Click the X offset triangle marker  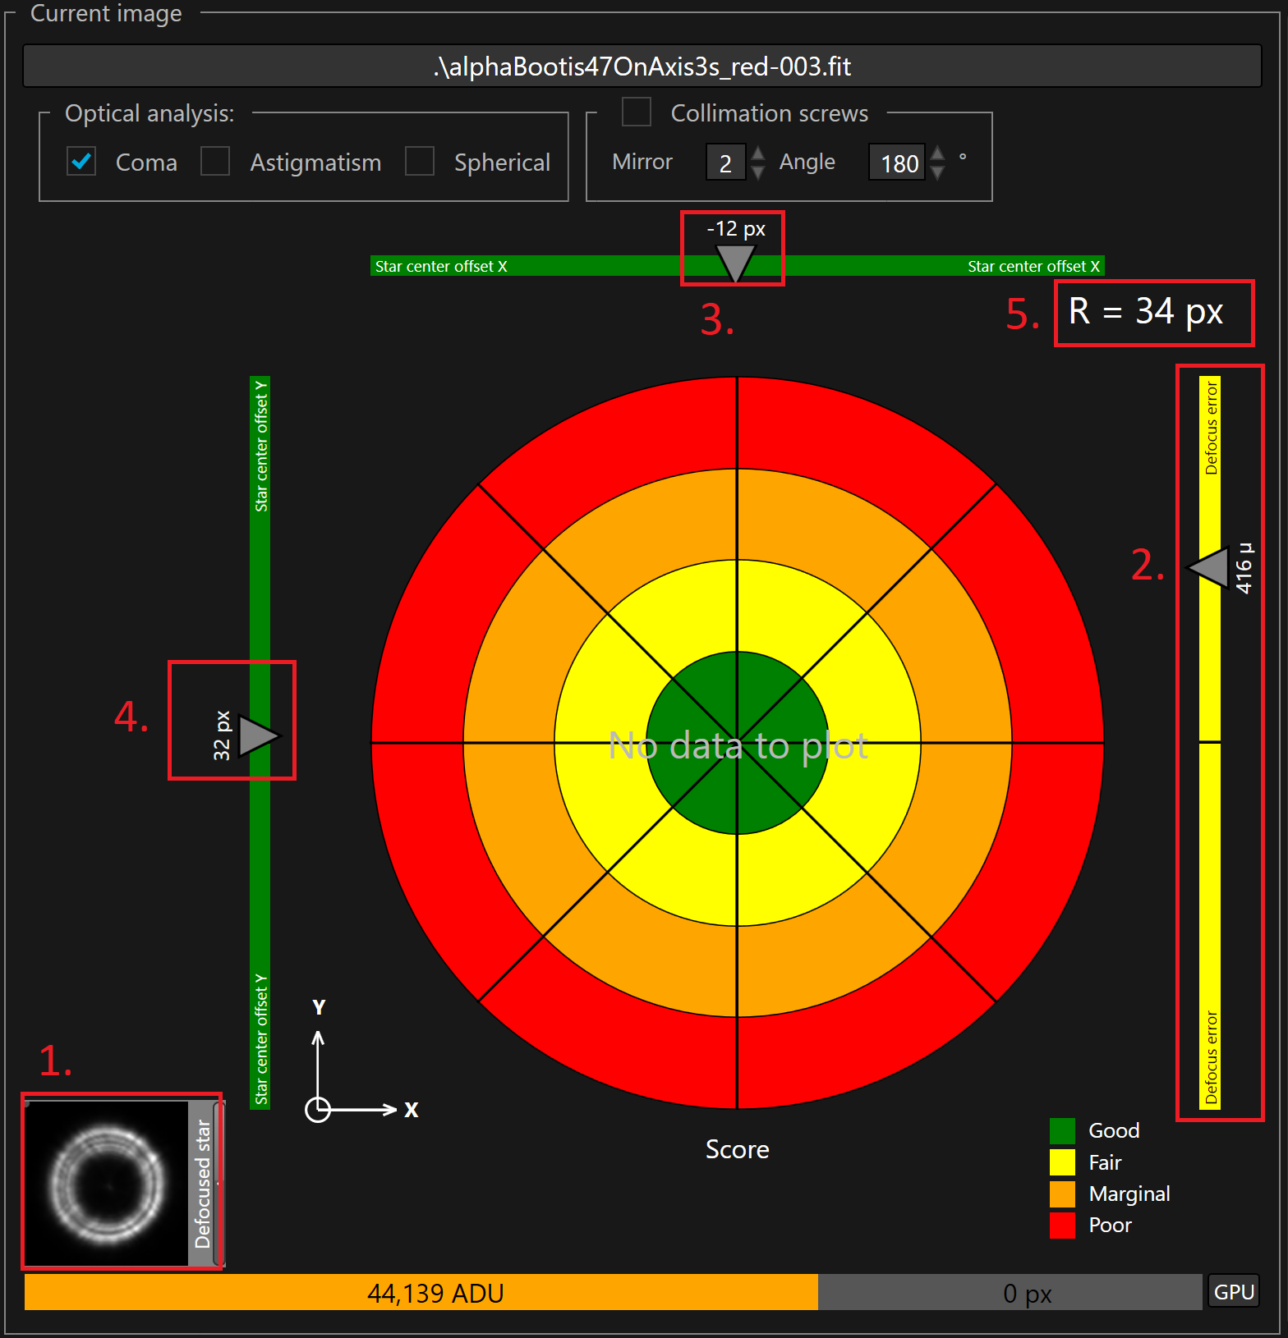click(x=734, y=262)
